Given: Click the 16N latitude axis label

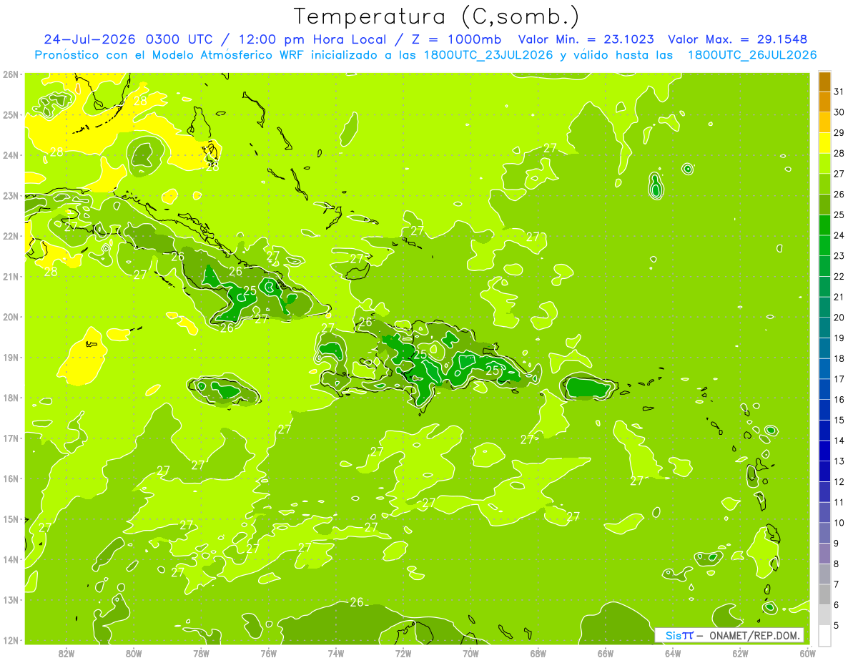Looking at the screenshot, I should pos(11,478).
